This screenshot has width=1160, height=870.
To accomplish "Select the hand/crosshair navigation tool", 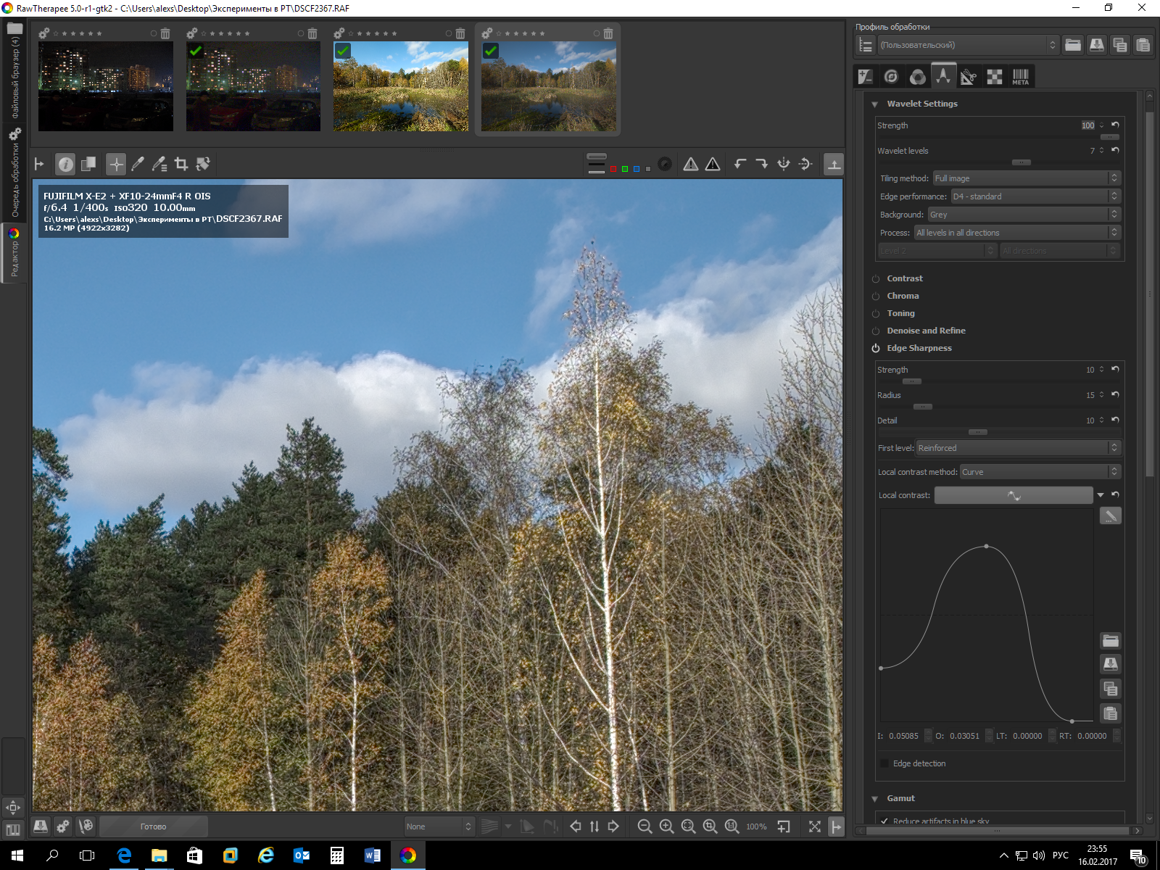I will [116, 165].
